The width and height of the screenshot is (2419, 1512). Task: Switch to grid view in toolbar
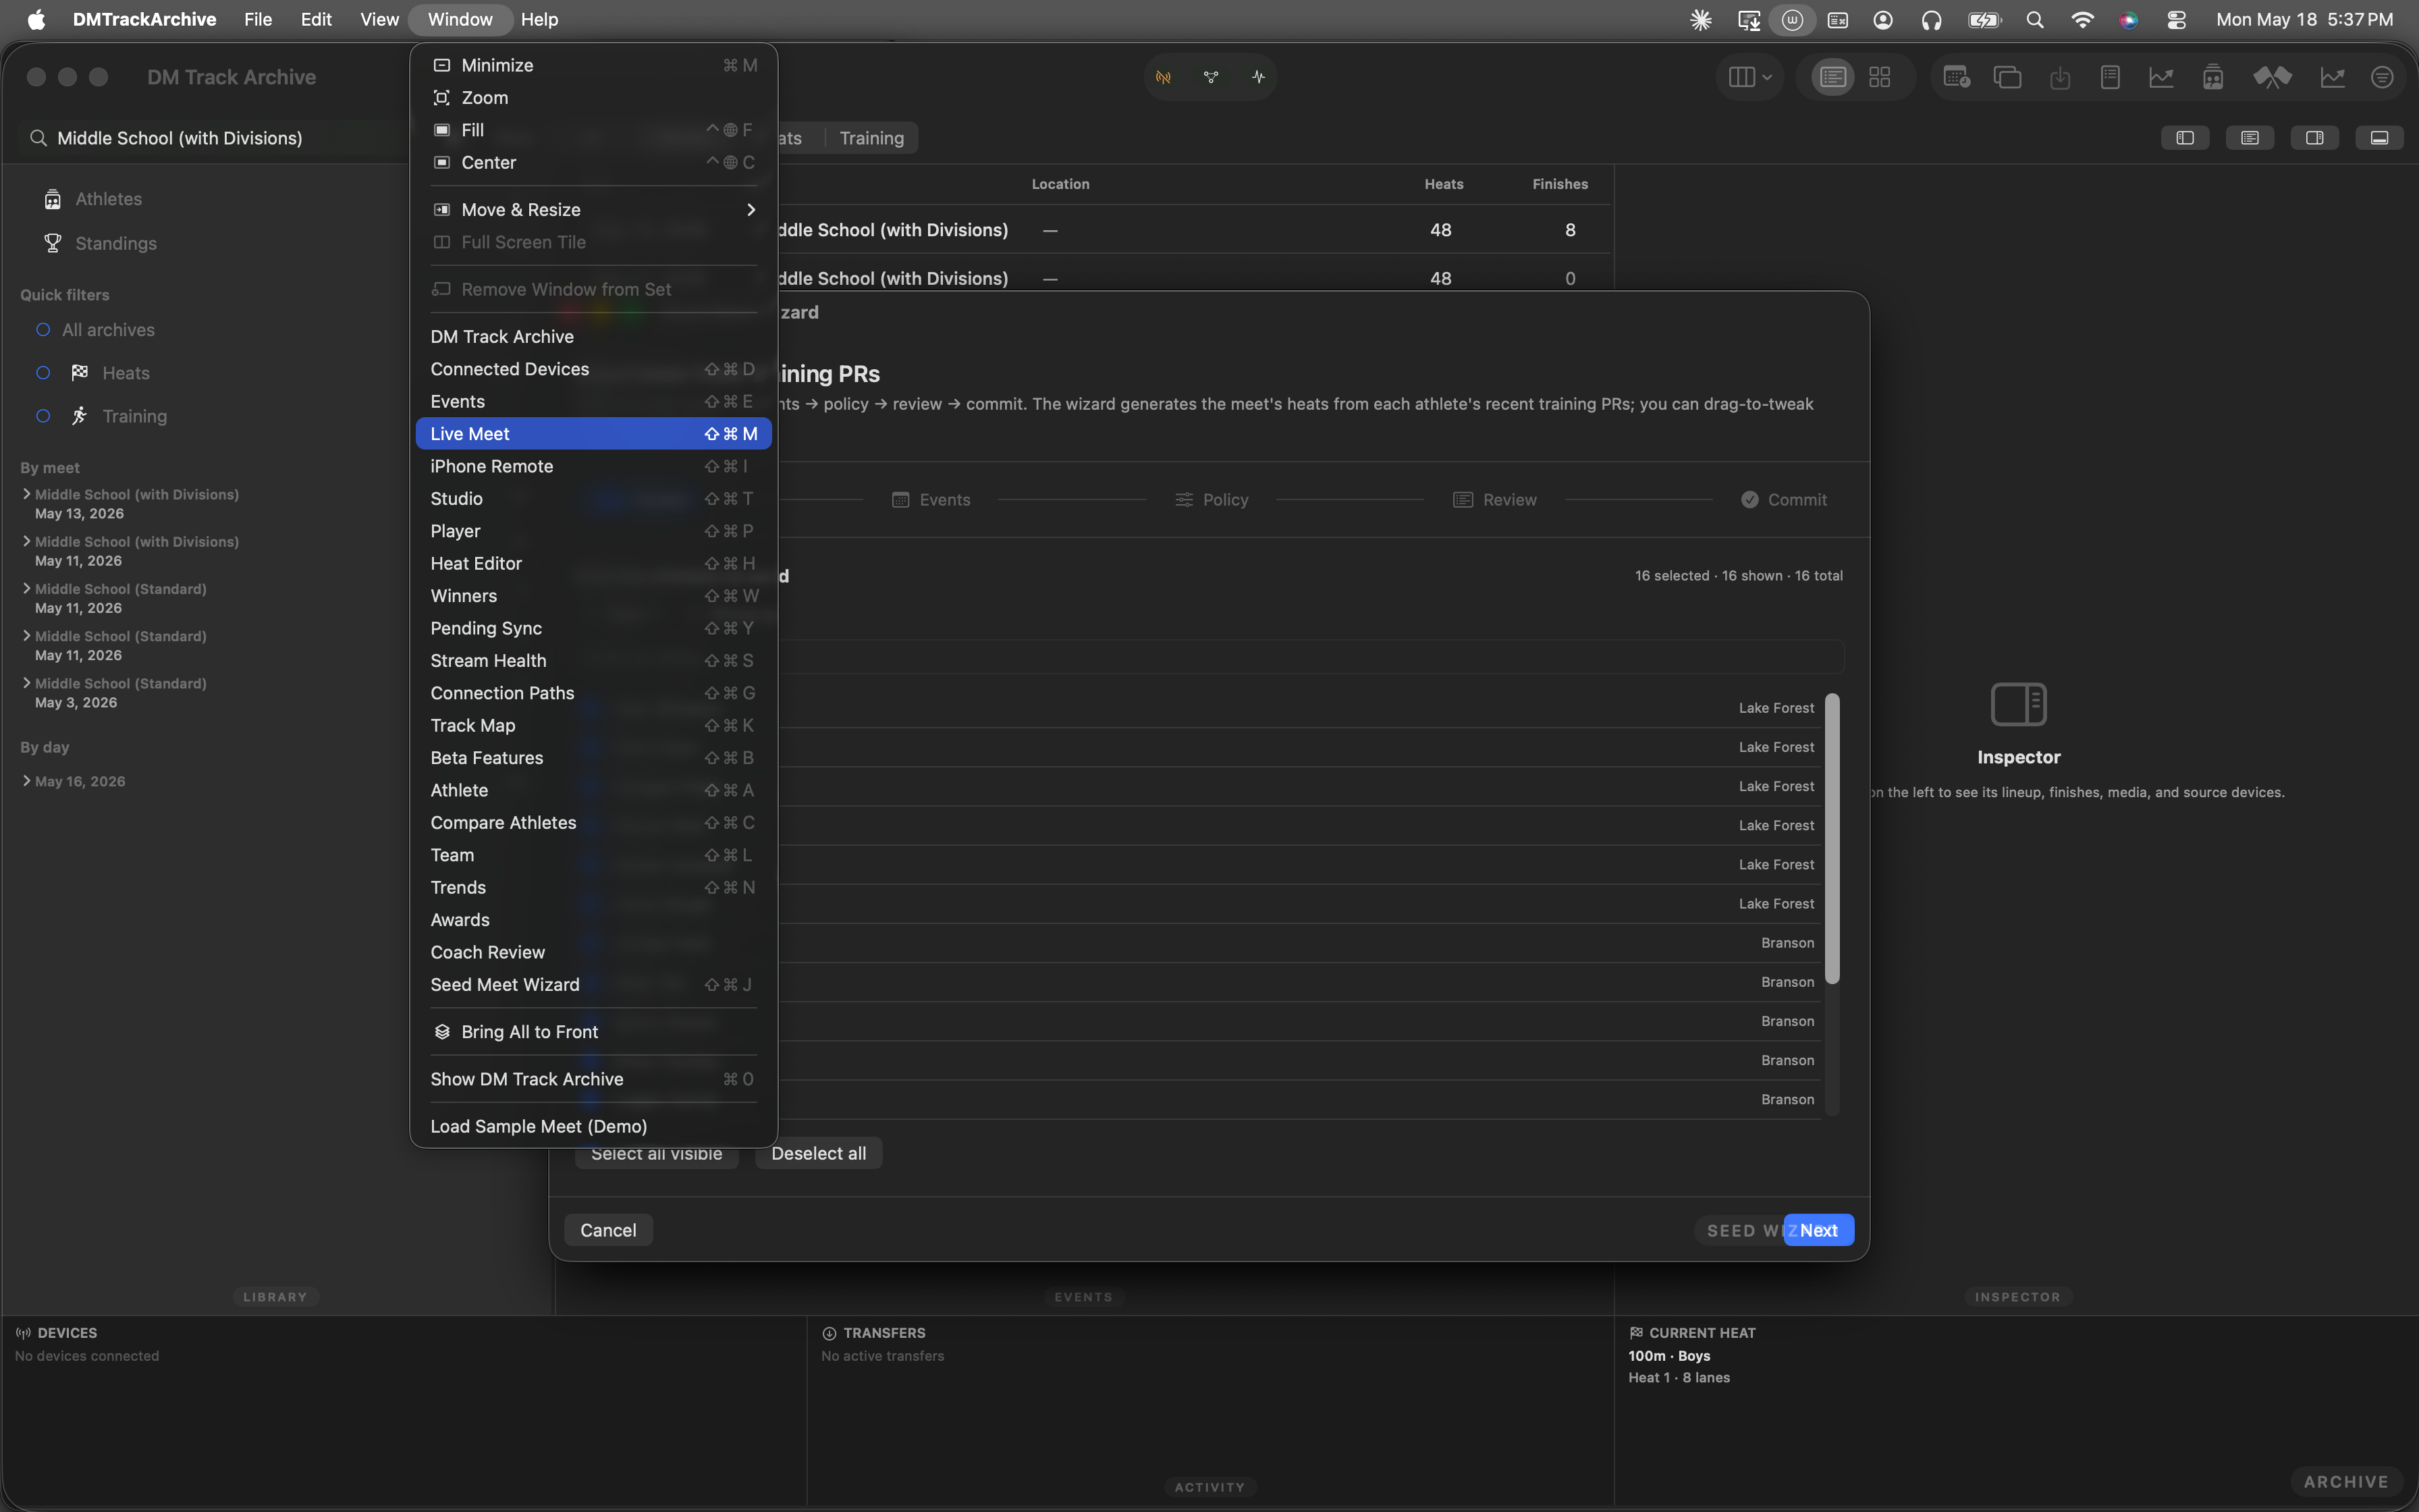click(x=1879, y=77)
